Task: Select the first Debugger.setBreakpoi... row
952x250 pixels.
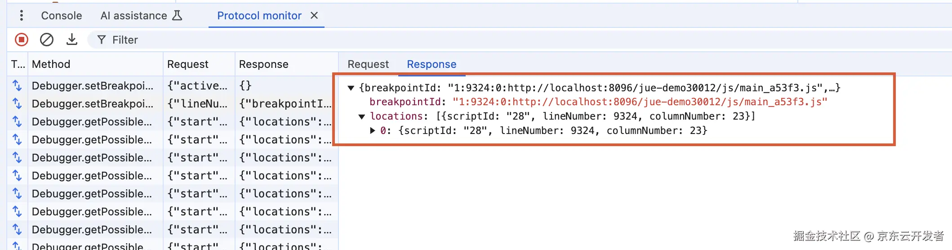Action: coord(92,85)
